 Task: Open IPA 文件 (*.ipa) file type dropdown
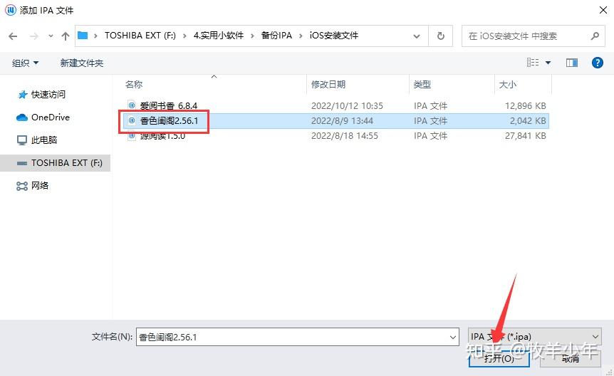pos(534,336)
